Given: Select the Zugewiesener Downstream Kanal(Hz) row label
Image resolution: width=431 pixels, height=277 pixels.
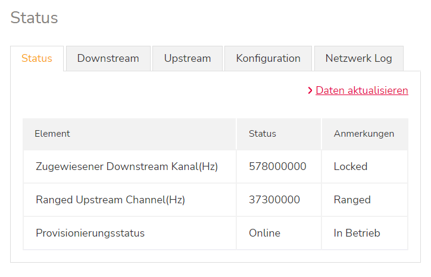Looking at the screenshot, I should [127, 166].
